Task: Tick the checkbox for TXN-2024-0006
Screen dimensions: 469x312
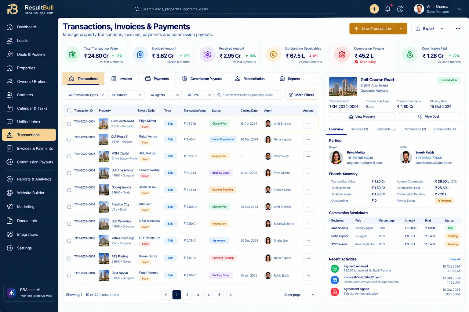Action: [x=69, y=207]
